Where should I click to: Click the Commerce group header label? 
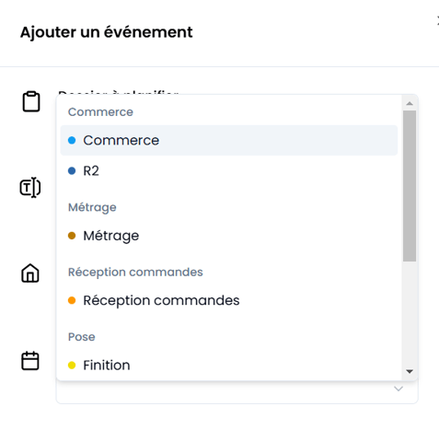(x=100, y=112)
